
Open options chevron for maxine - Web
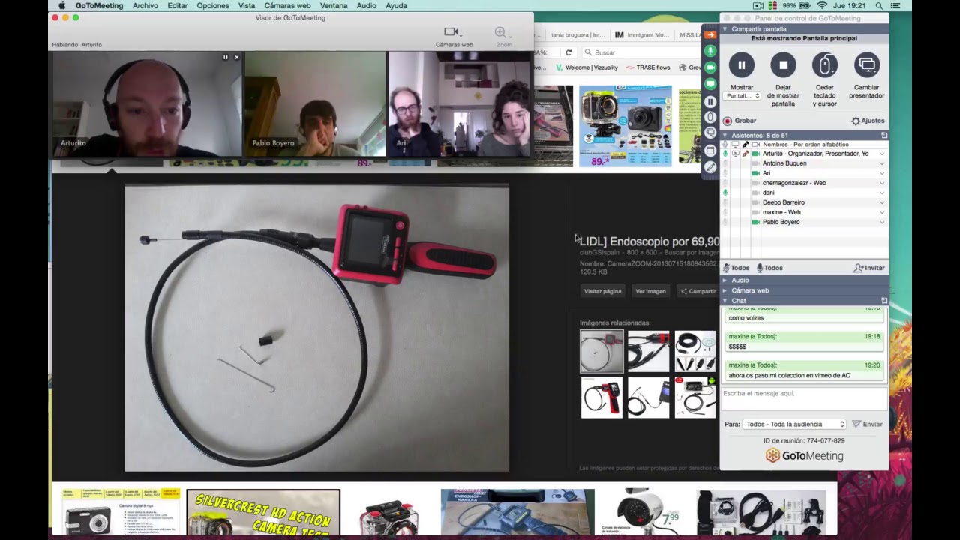882,212
